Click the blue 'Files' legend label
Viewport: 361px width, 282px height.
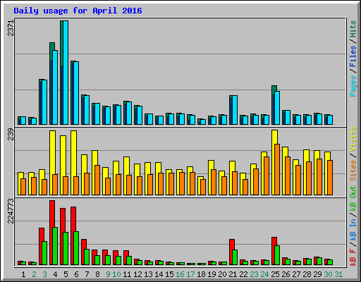(x=353, y=56)
